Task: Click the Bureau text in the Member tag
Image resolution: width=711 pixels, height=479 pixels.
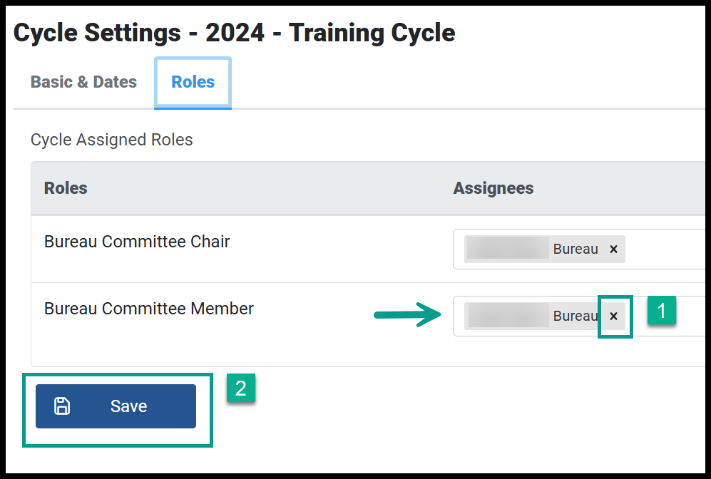Action: point(576,315)
